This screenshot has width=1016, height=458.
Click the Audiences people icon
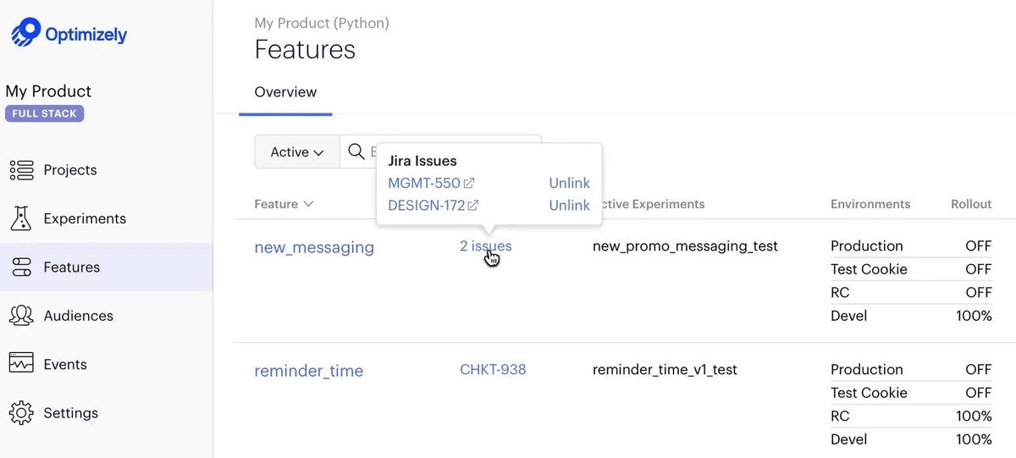click(x=21, y=316)
